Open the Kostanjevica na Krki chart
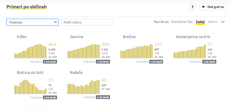Screen dimensions: 233x109 pyautogui.click(x=190, y=51)
